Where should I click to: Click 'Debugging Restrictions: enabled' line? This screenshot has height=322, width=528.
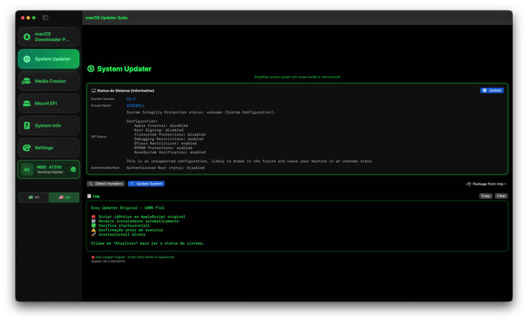[x=169, y=139]
